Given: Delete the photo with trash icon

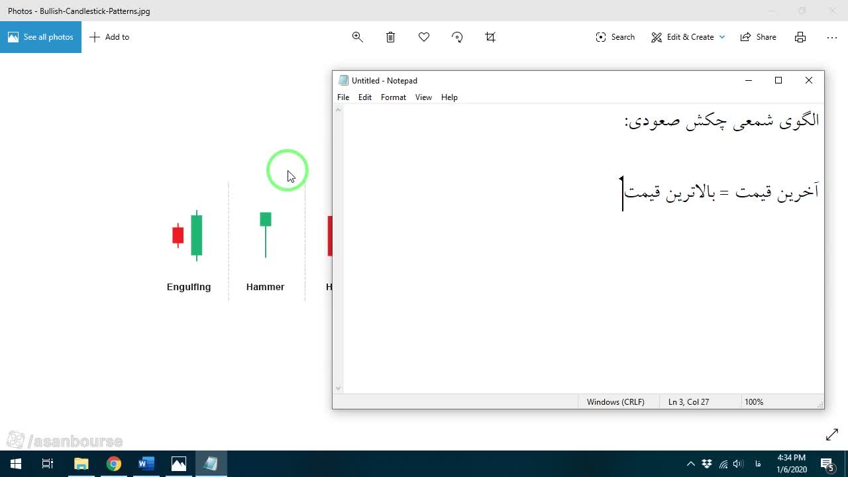Looking at the screenshot, I should point(391,37).
